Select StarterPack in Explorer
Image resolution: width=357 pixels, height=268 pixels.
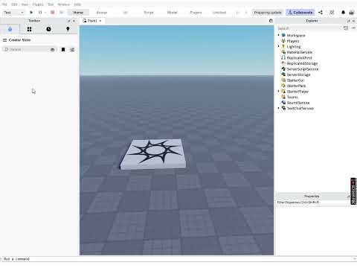point(296,86)
